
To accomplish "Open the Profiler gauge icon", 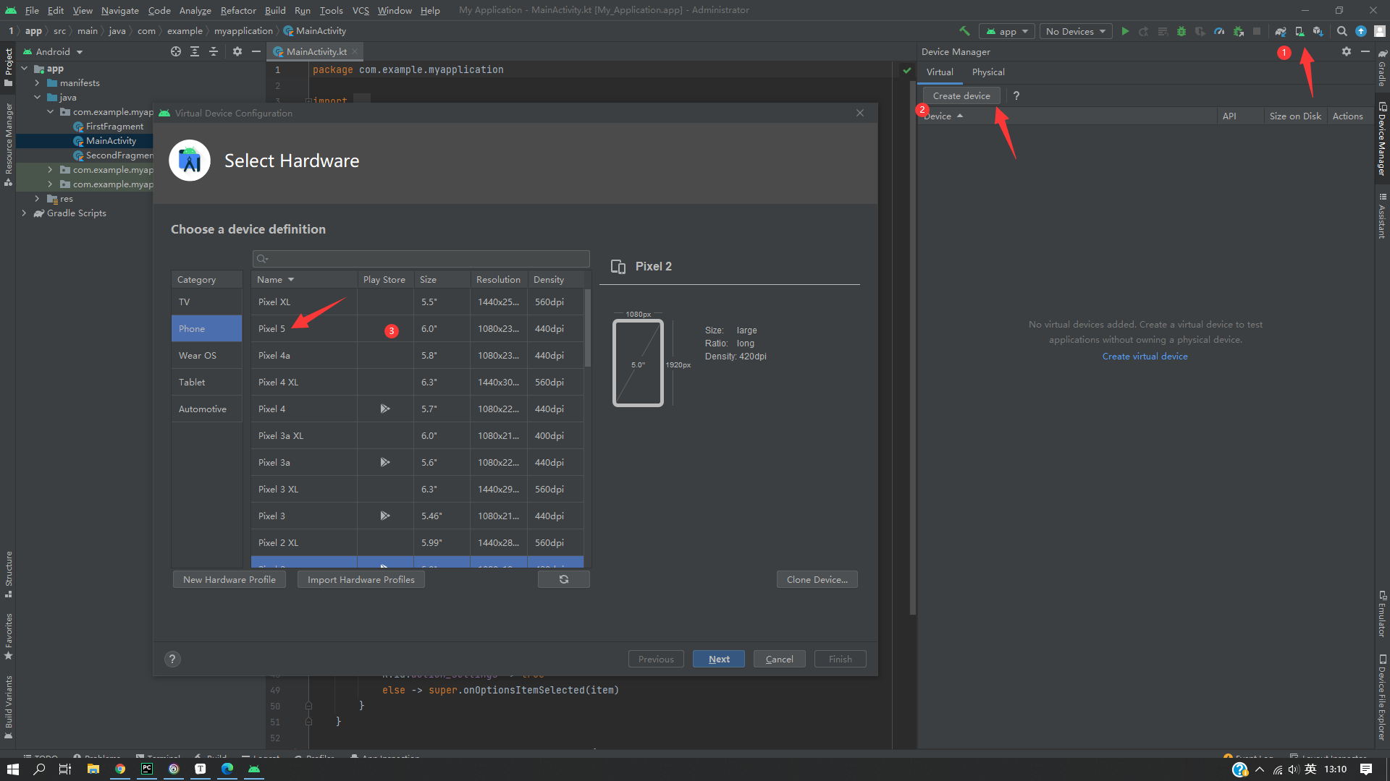I will tap(1219, 31).
